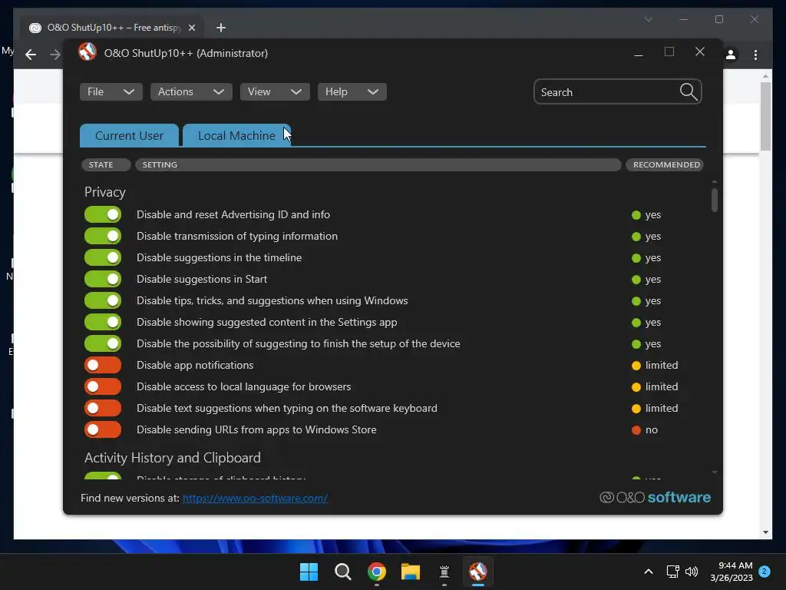Open network icon in system tray
Viewport: 786px width, 590px height.
[x=672, y=572]
